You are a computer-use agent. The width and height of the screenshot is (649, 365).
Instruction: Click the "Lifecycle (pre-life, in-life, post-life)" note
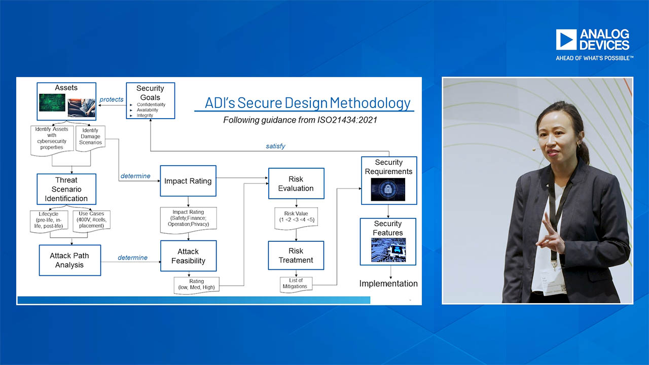(x=49, y=223)
